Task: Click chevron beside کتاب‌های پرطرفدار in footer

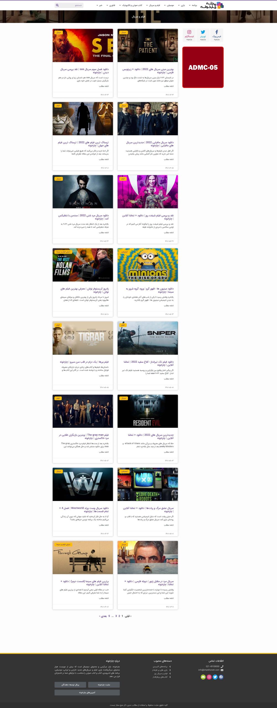Action: click(170, 677)
